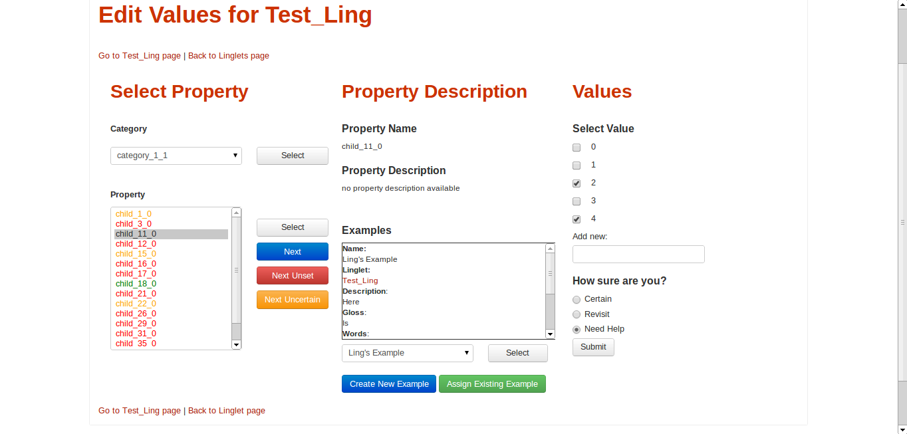
Task: Click Assign Existing Example button
Action: point(492,384)
